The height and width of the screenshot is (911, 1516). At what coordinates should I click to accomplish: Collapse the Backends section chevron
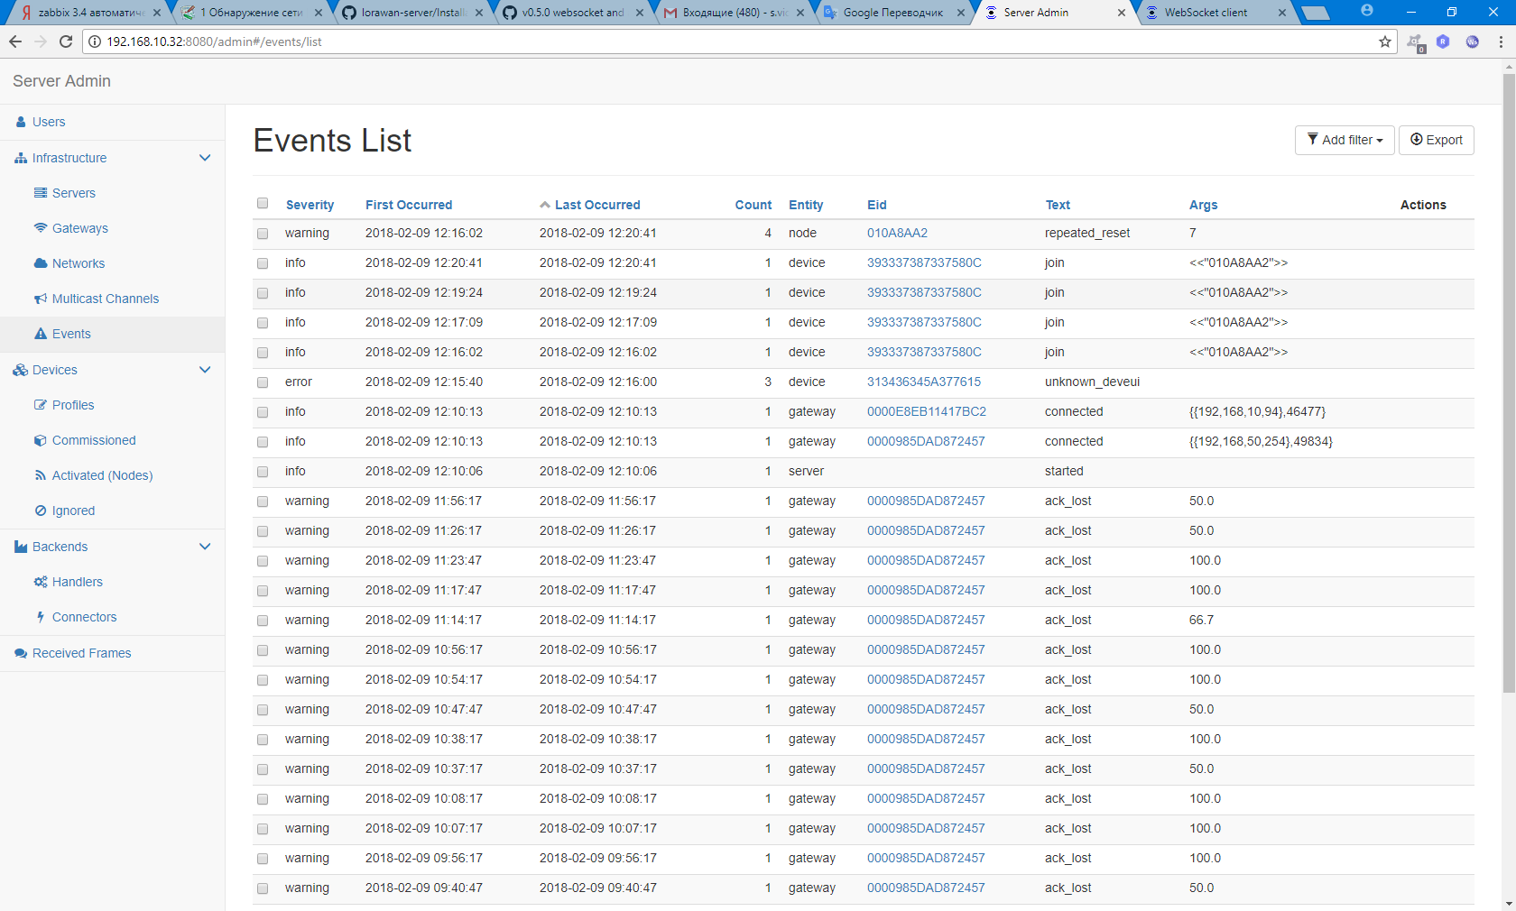(205, 547)
